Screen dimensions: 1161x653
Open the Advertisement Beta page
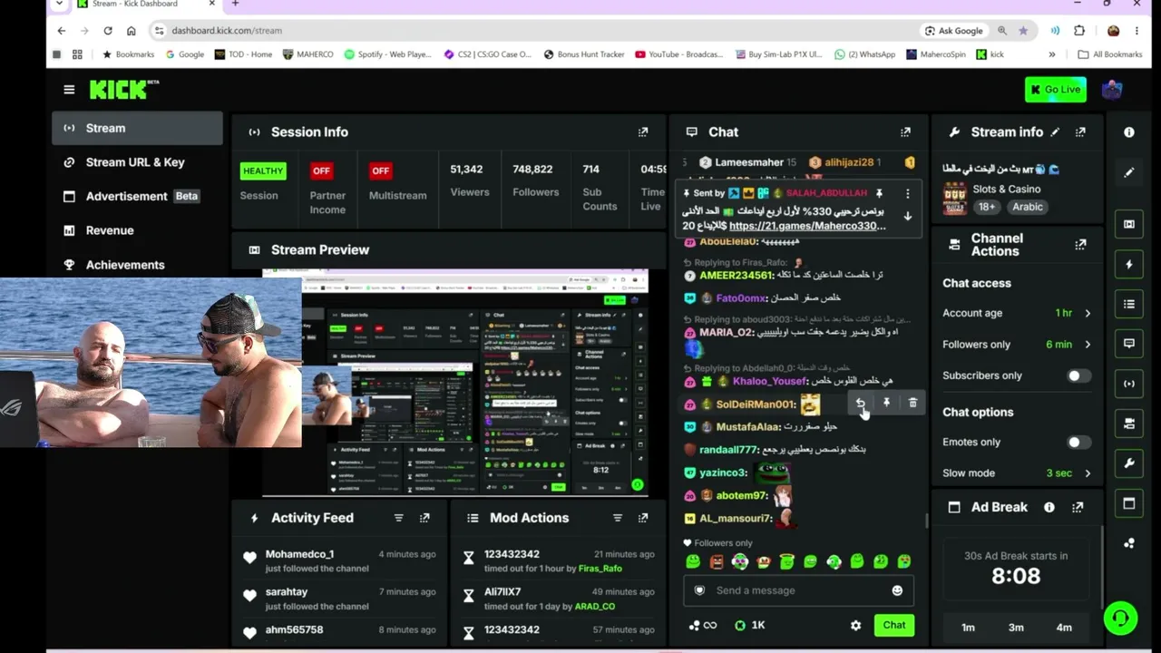click(137, 197)
